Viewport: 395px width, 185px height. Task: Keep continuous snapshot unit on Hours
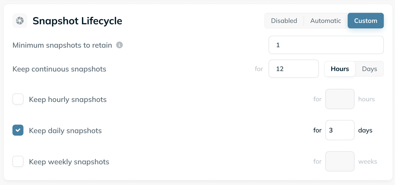click(x=340, y=69)
